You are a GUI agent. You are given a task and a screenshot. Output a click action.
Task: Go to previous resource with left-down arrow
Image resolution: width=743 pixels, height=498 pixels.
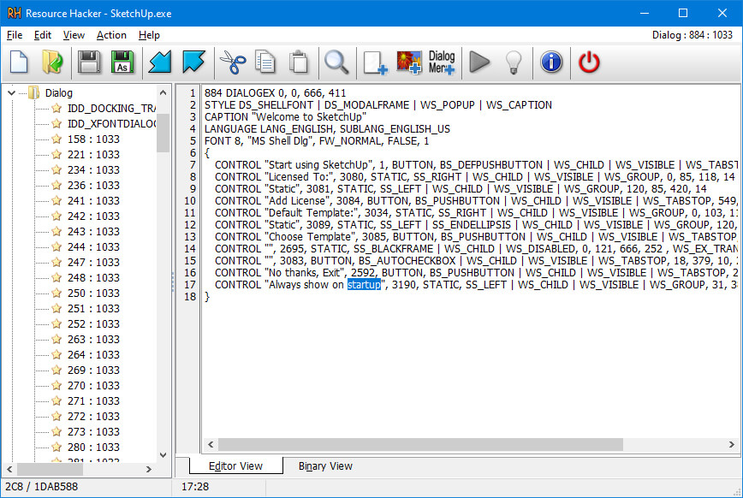(160, 62)
